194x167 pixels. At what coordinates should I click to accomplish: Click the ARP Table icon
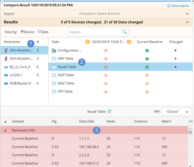point(54,59)
